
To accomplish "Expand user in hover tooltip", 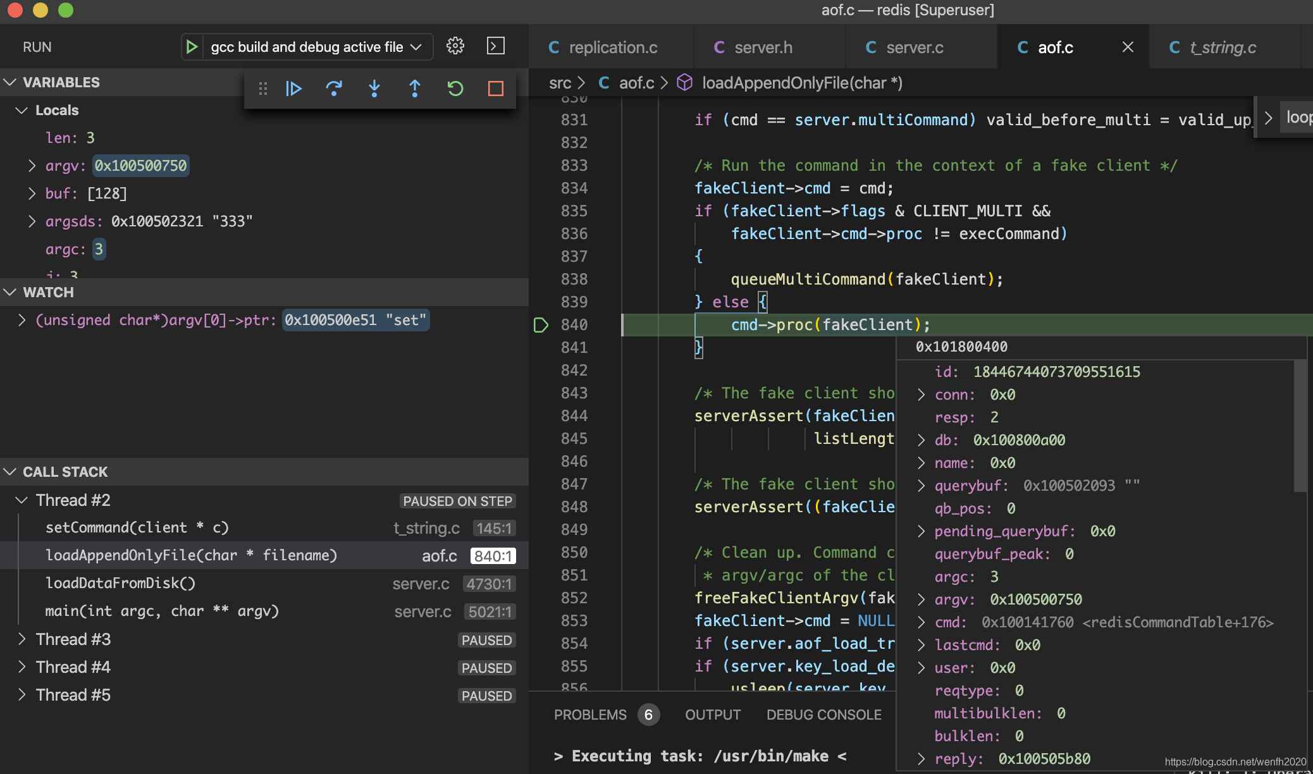I will pyautogui.click(x=922, y=668).
